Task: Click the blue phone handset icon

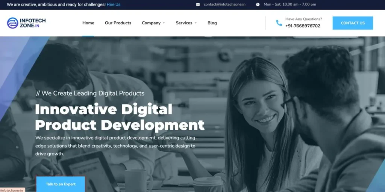Action: tap(279, 23)
